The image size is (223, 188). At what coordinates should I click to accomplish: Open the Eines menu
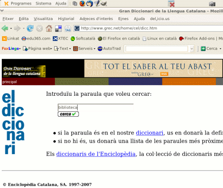point(123,19)
